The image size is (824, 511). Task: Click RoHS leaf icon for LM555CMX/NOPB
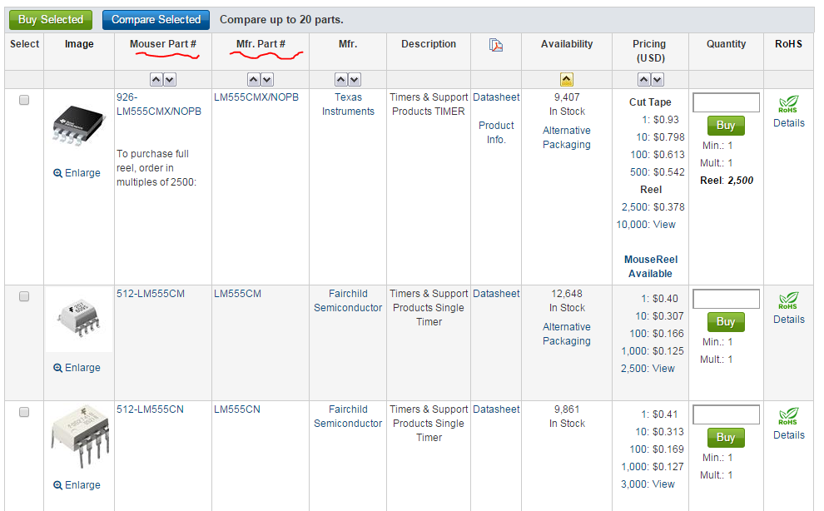point(788,105)
